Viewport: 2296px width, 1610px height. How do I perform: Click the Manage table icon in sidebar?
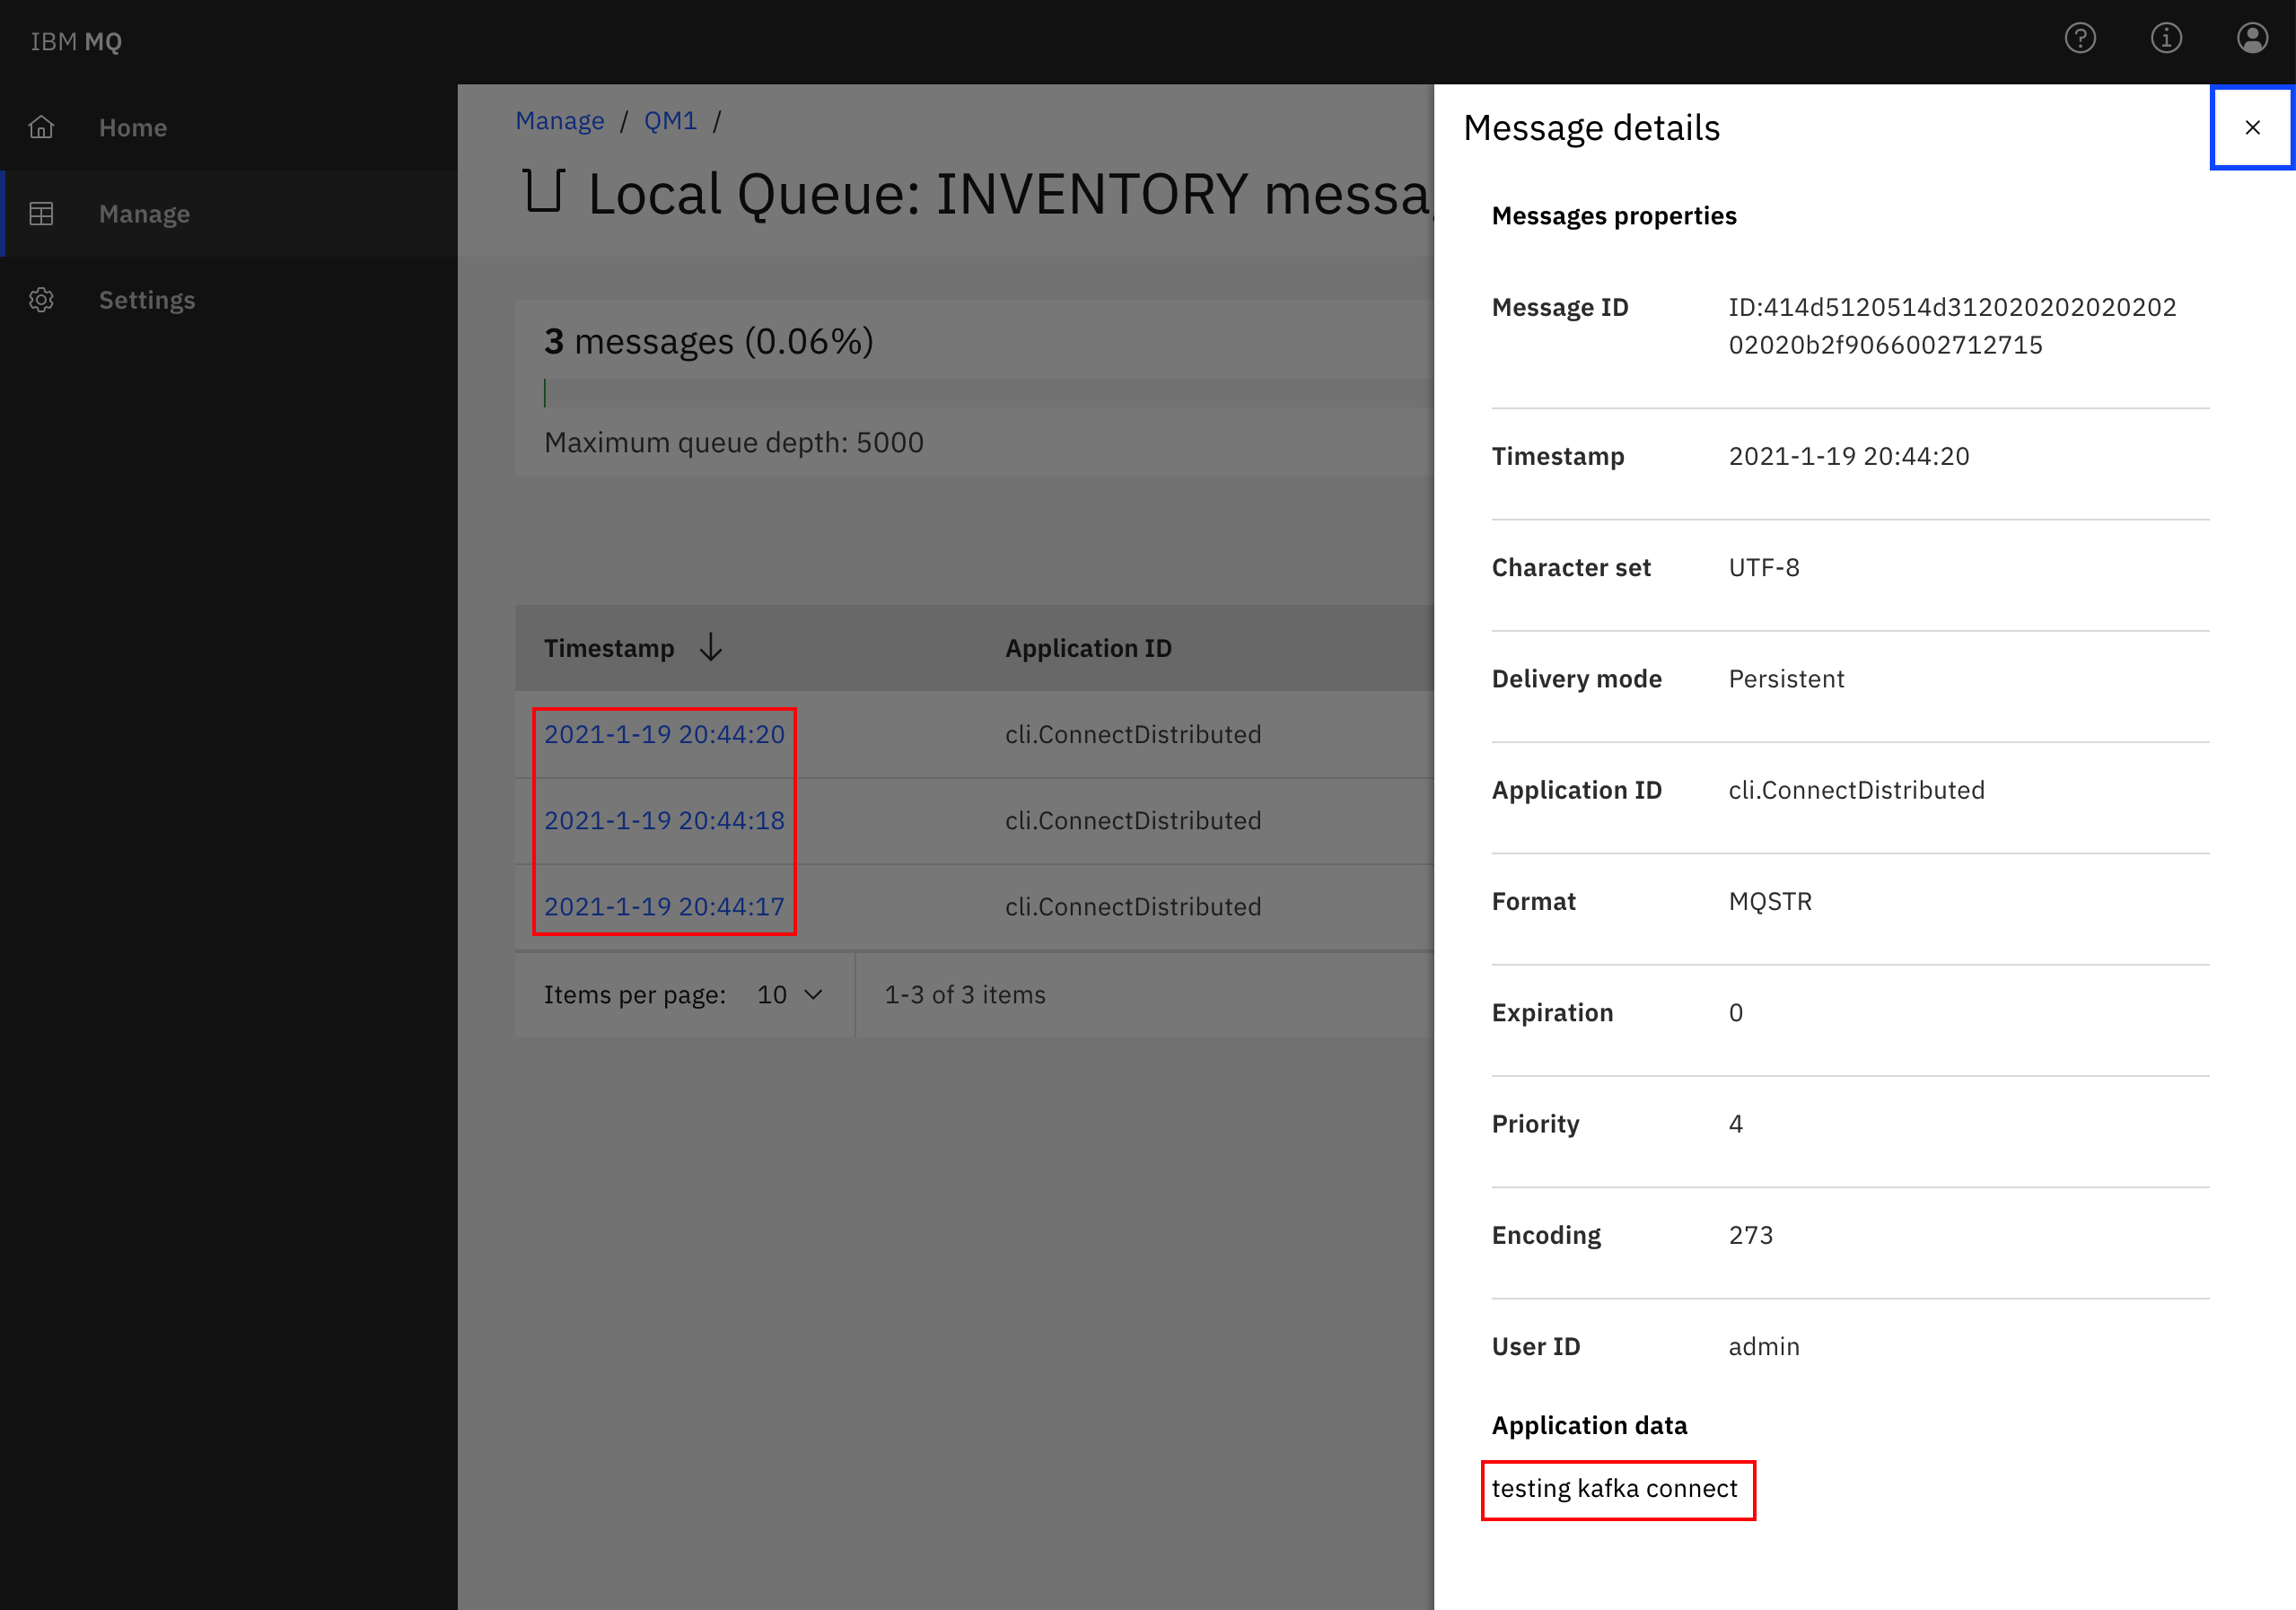[x=41, y=213]
